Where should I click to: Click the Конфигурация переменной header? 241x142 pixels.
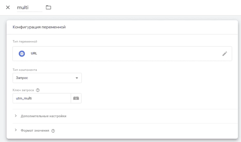(x=39, y=27)
